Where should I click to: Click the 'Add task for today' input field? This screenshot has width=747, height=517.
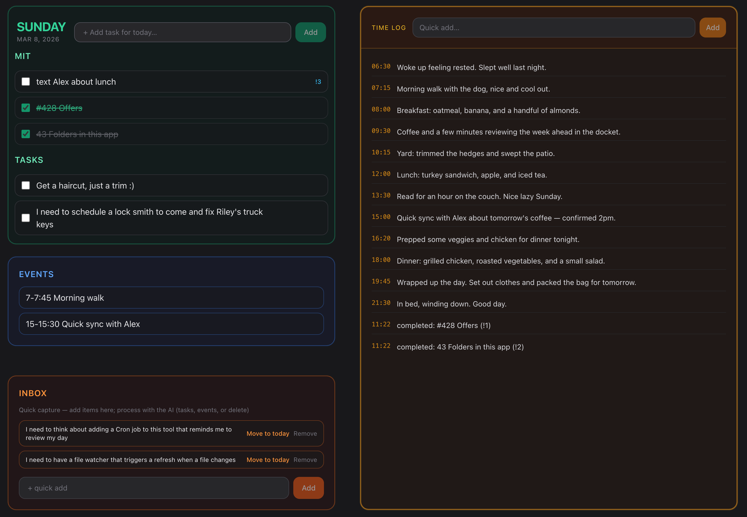pyautogui.click(x=182, y=32)
